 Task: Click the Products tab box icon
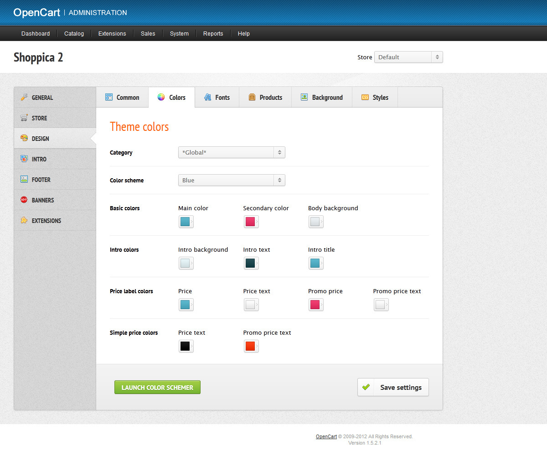pos(252,97)
